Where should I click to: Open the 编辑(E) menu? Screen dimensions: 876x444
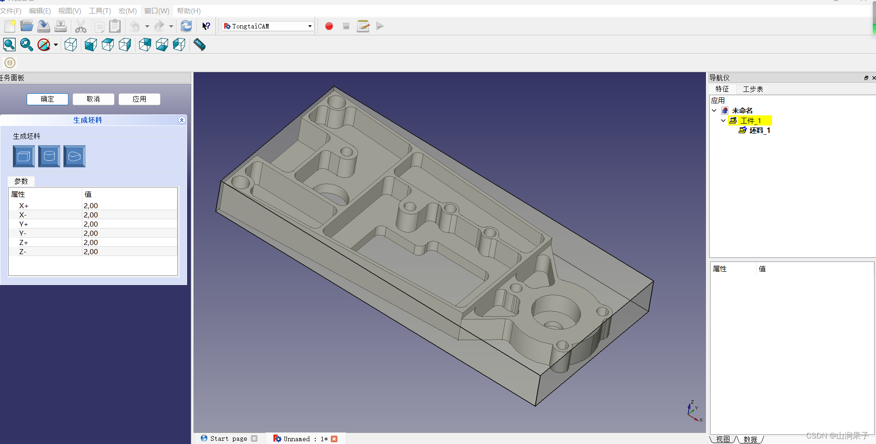[40, 11]
